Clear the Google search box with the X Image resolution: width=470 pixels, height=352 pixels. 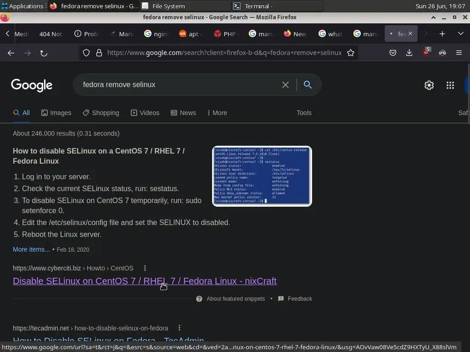pyautogui.click(x=285, y=85)
